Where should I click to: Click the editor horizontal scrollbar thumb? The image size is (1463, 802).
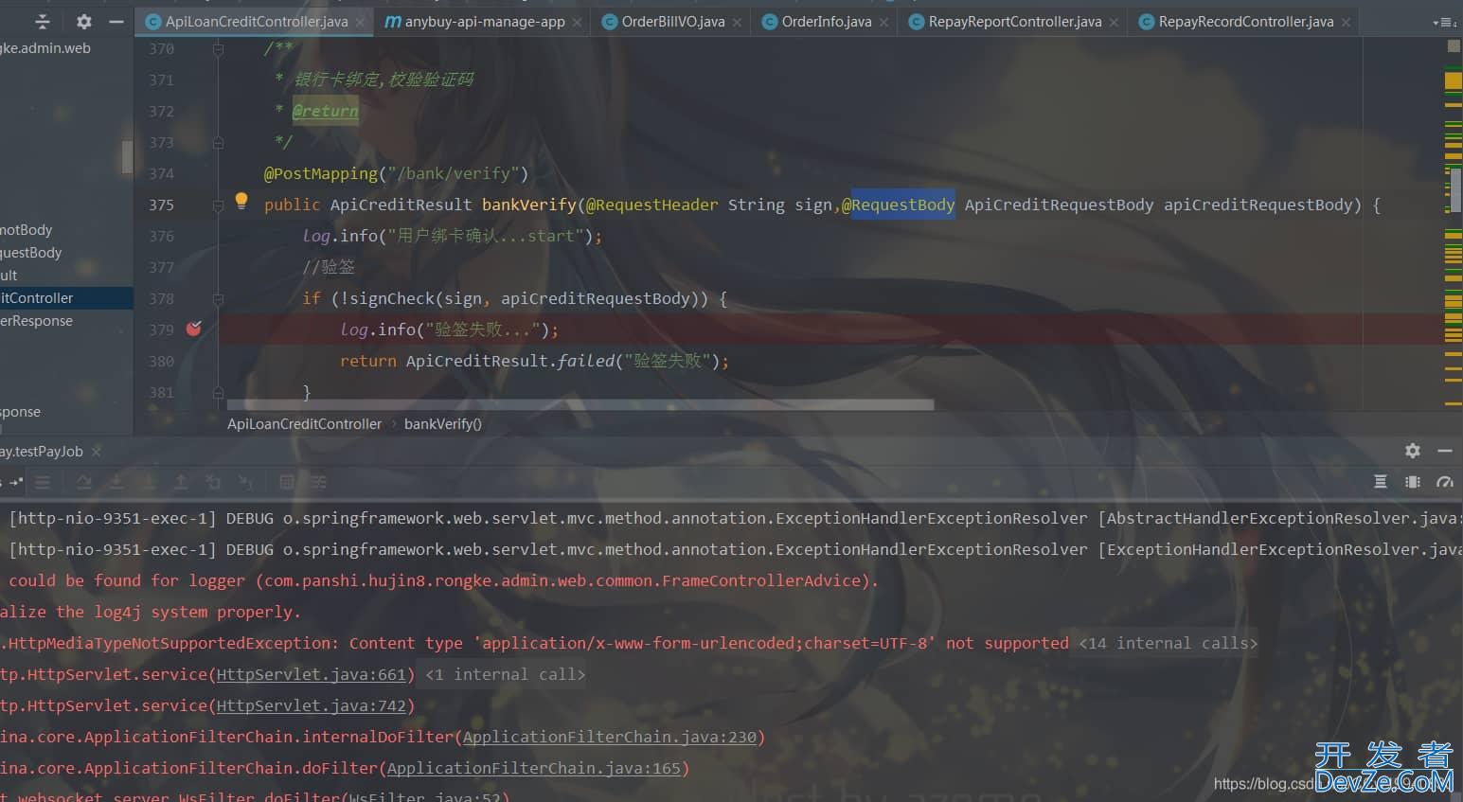[580, 405]
